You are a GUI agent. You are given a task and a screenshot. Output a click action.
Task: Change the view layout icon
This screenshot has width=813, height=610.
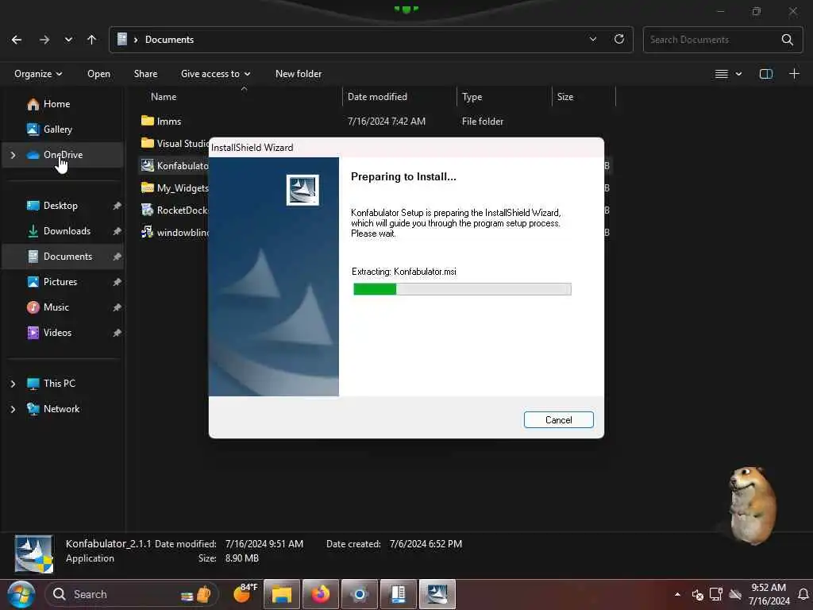tap(721, 74)
